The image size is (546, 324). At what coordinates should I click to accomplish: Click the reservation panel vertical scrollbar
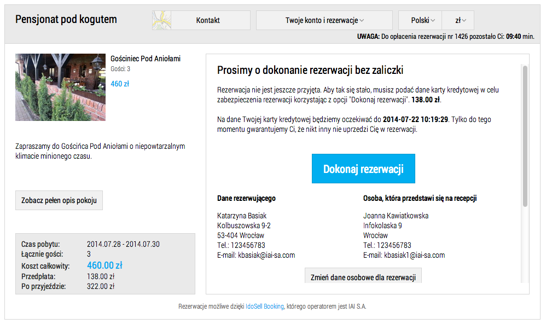point(525,136)
